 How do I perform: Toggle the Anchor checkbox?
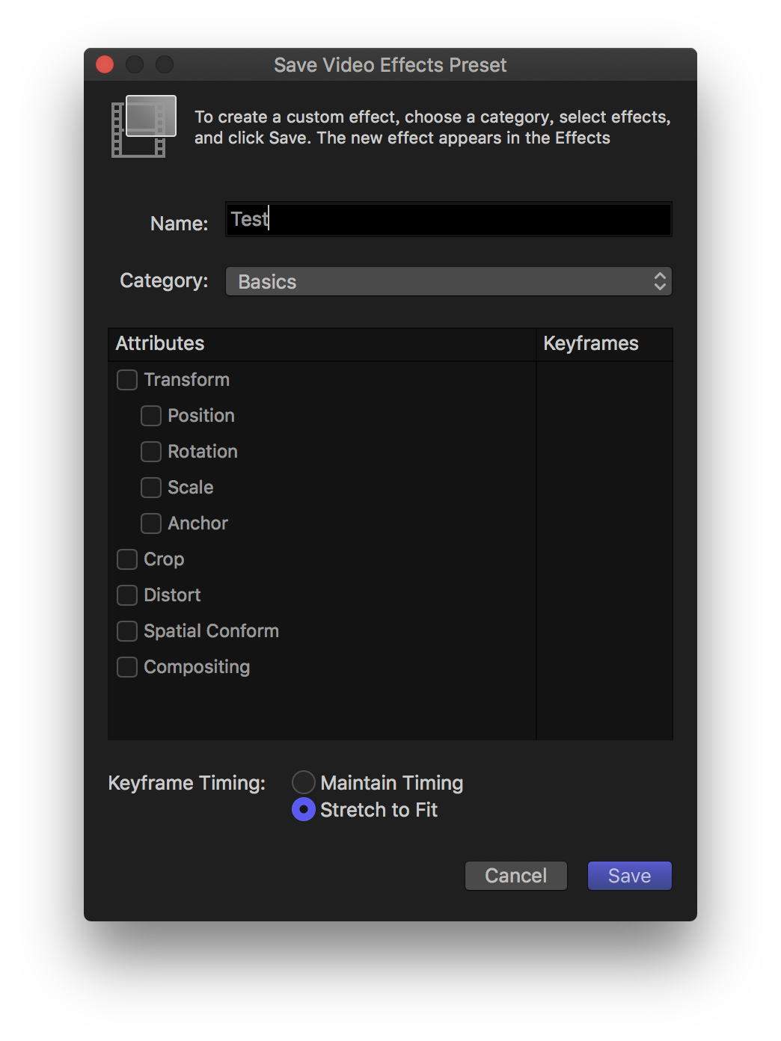click(x=151, y=523)
